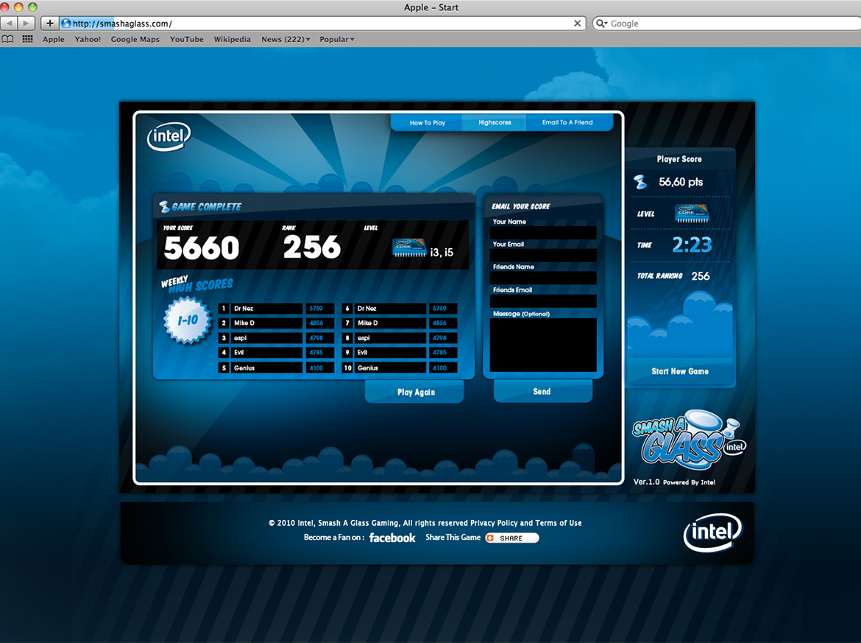Click the Play Again button
Screen dimensions: 861x643
click(x=414, y=392)
